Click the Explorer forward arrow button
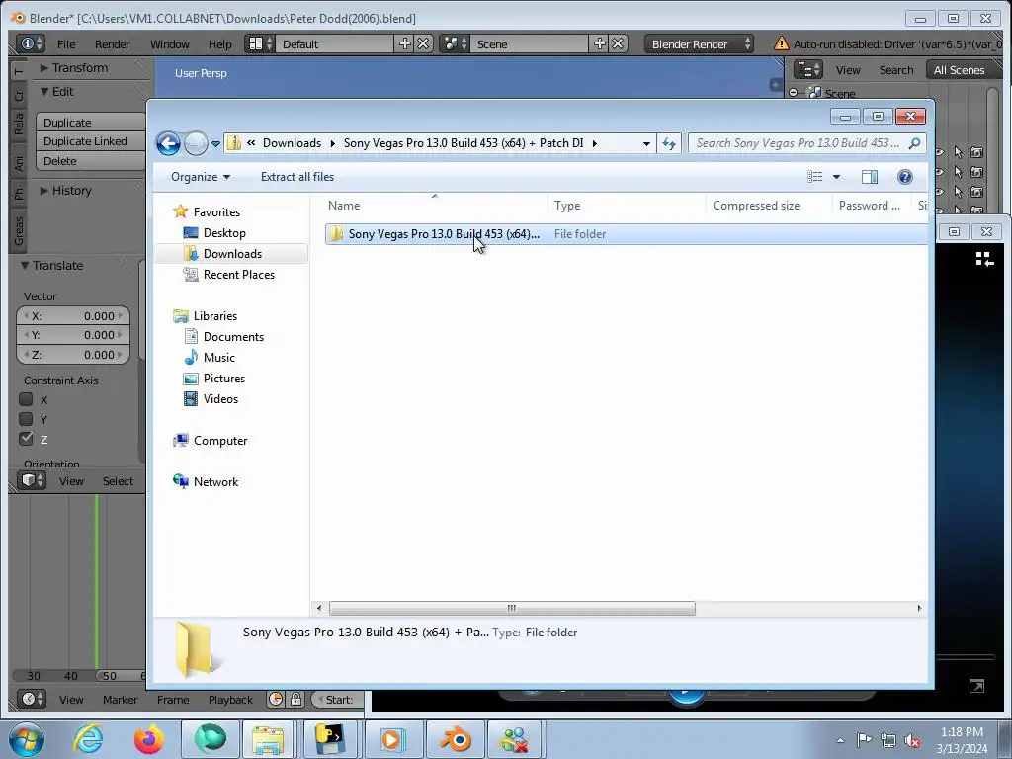The width and height of the screenshot is (1012, 759). (196, 143)
